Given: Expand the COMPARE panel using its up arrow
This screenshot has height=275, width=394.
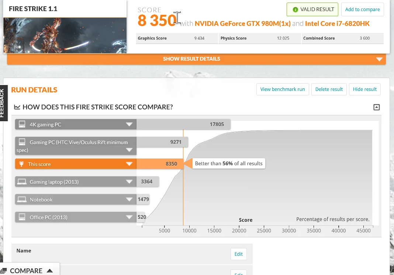Looking at the screenshot, I should pyautogui.click(x=50, y=271).
